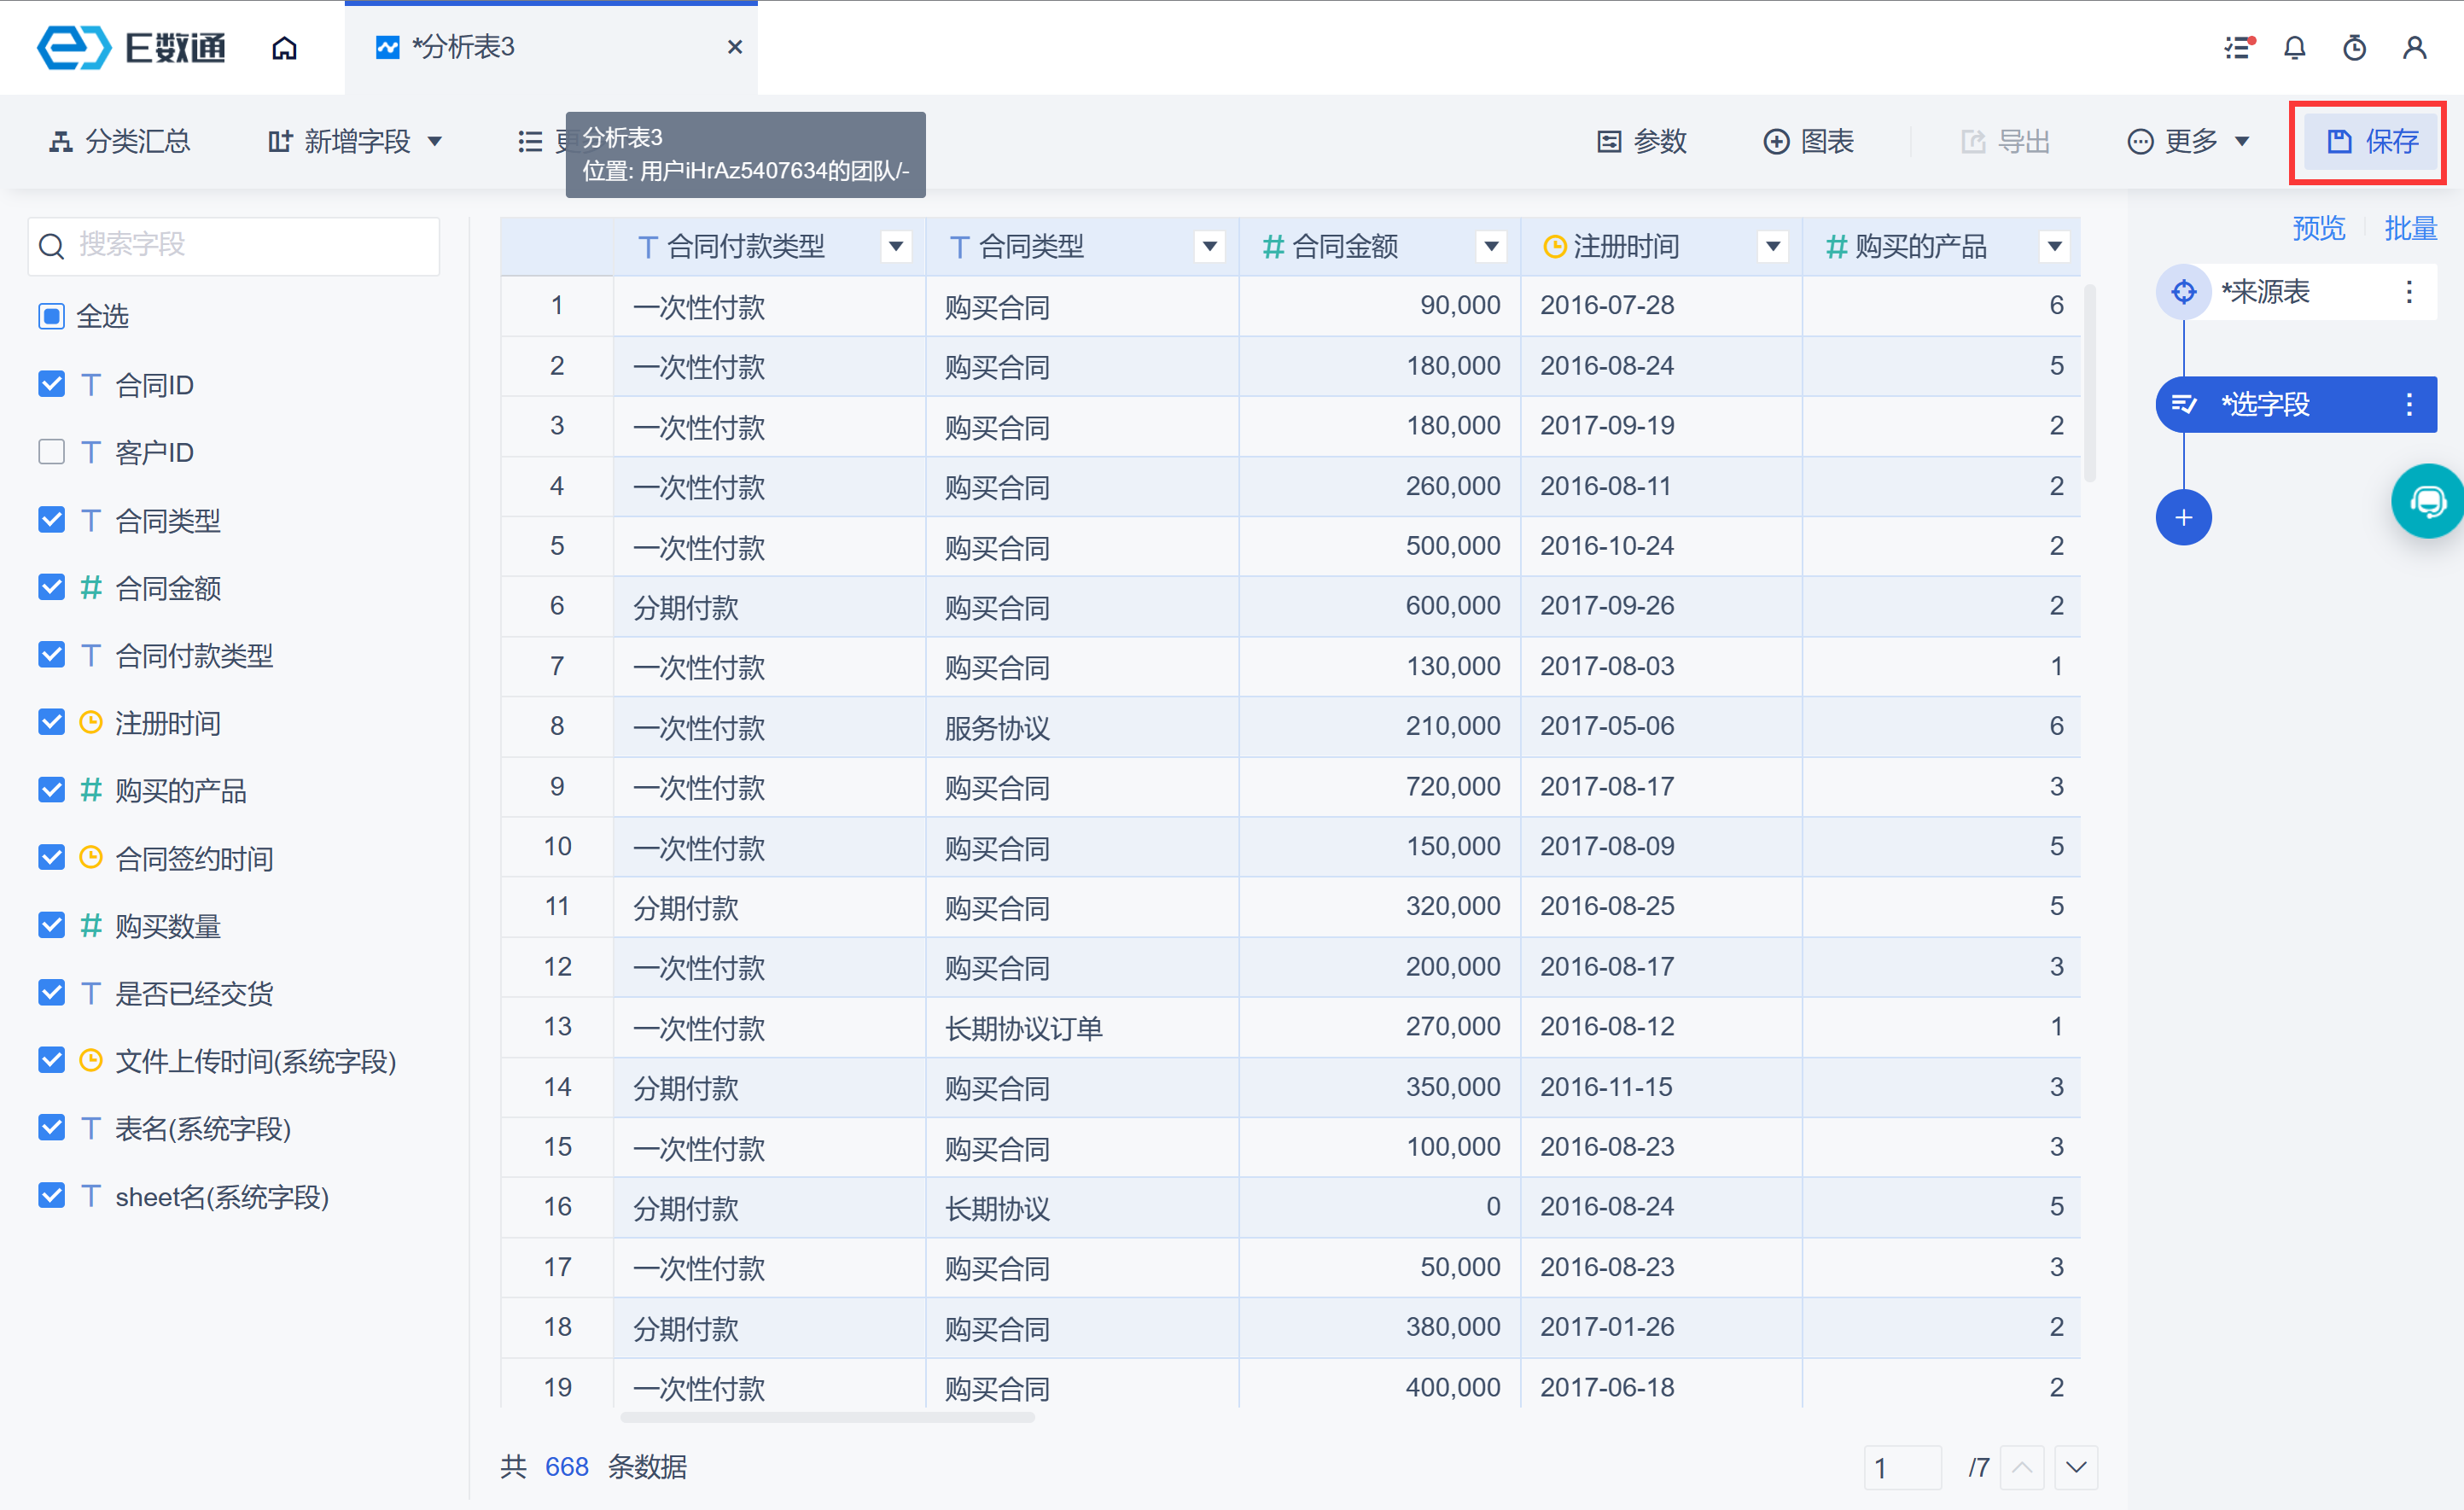
Task: Expand the 合同类型 column header dropdown
Action: (x=1209, y=246)
